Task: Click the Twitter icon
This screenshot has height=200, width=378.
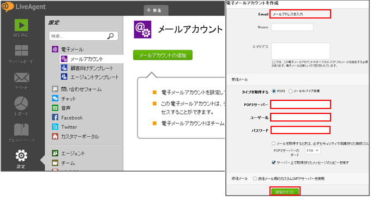Action: (x=55, y=127)
